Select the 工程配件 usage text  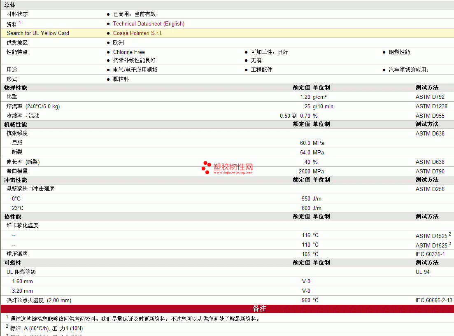(x=261, y=70)
